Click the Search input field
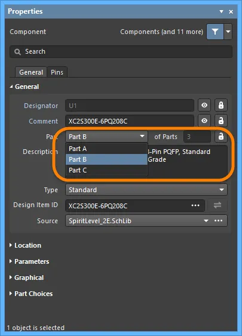This screenshot has height=336, width=242. pyautogui.click(x=121, y=52)
